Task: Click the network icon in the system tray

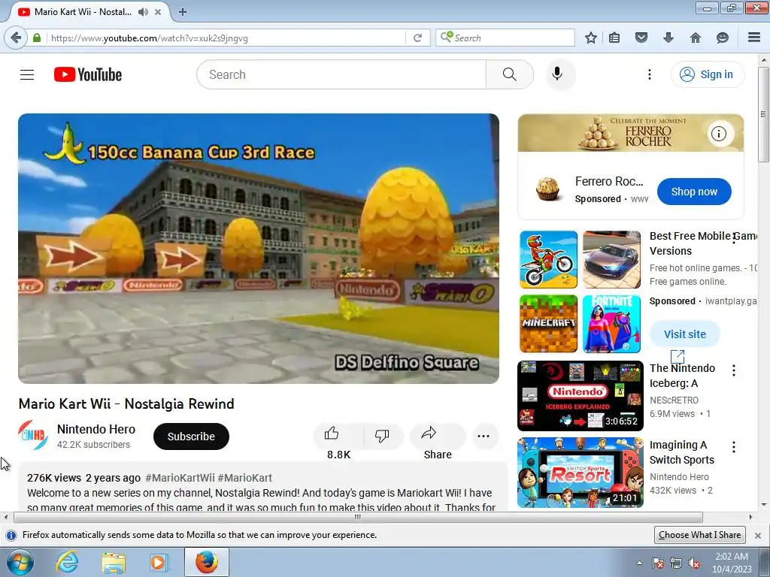Action: [x=676, y=563]
